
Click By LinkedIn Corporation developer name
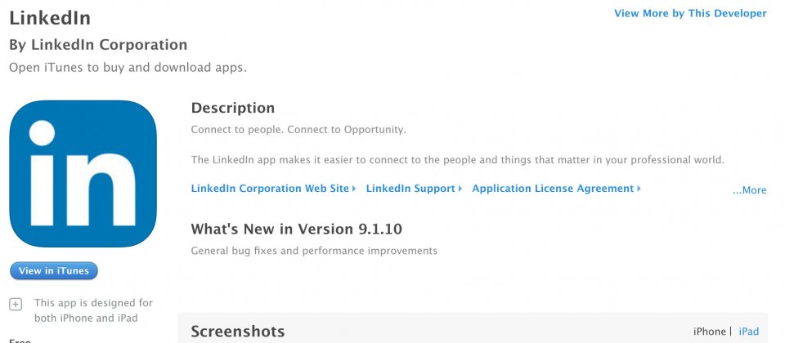tap(98, 44)
